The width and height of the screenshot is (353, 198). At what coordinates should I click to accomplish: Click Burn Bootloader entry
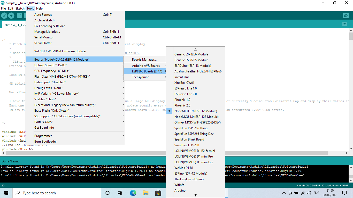pos(75,142)
